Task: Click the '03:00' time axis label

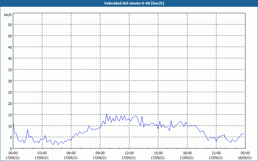Action: coord(42,153)
